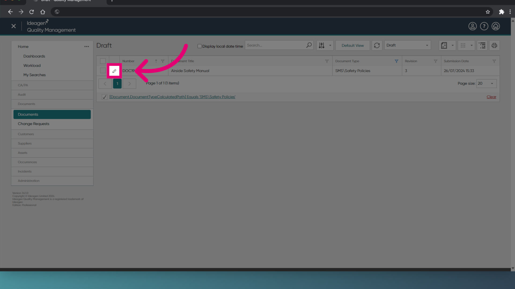Click the Ideagen Quality Management logo
This screenshot has height=289, width=515.
(x=51, y=26)
